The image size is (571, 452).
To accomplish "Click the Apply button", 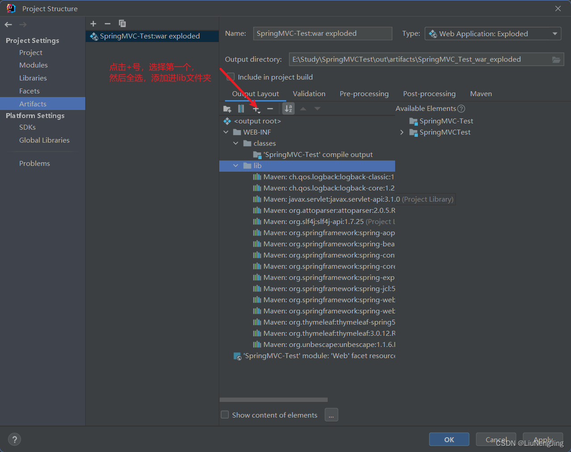I will point(543,439).
